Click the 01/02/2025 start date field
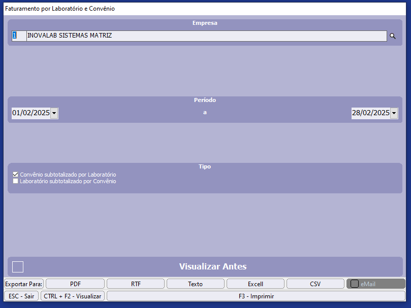 (30, 113)
